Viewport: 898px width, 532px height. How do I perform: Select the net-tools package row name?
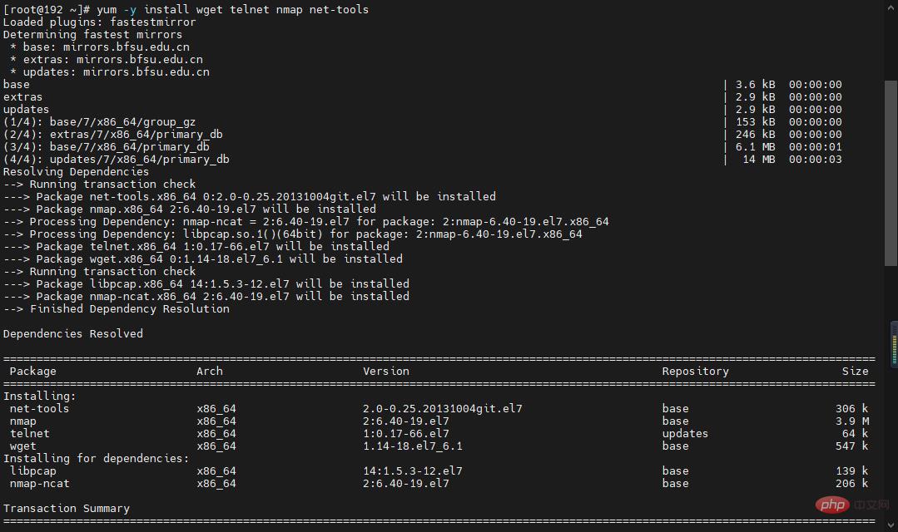(x=40, y=409)
